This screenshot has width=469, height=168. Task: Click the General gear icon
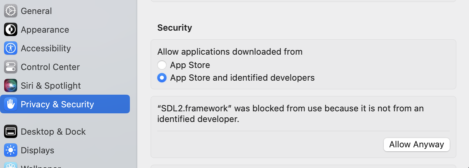11,11
